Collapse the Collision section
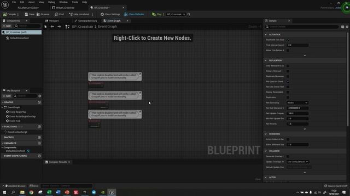Image resolution: width=350 pixels, height=196 pixels. (x=266, y=151)
